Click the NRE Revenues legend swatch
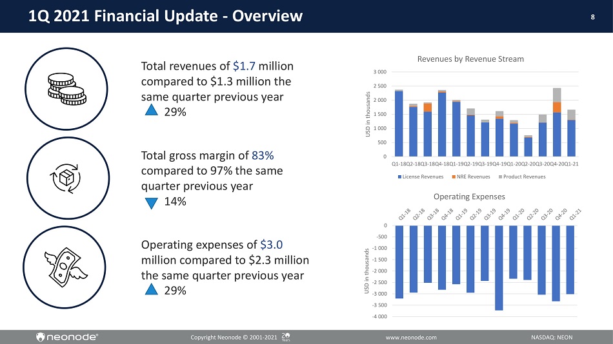 (454, 177)
